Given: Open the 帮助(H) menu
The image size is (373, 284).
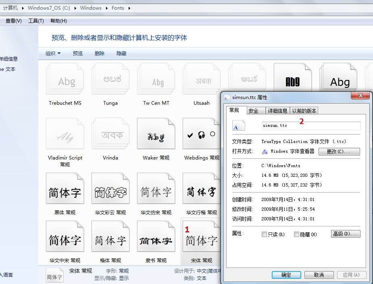Looking at the screenshot, I should [x=58, y=21].
